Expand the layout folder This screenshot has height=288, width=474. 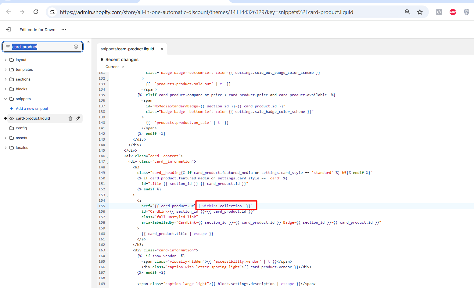tap(5, 60)
